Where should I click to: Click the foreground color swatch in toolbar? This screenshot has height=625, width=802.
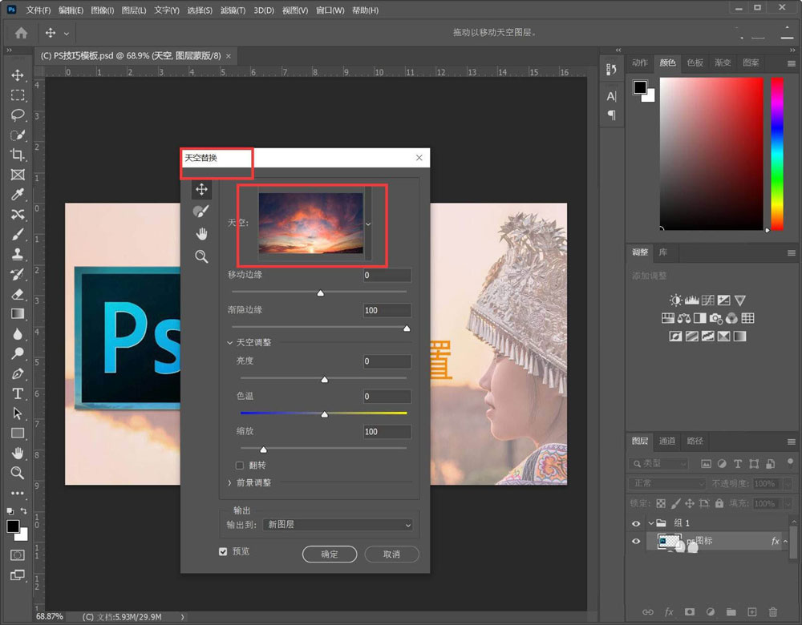[14, 526]
